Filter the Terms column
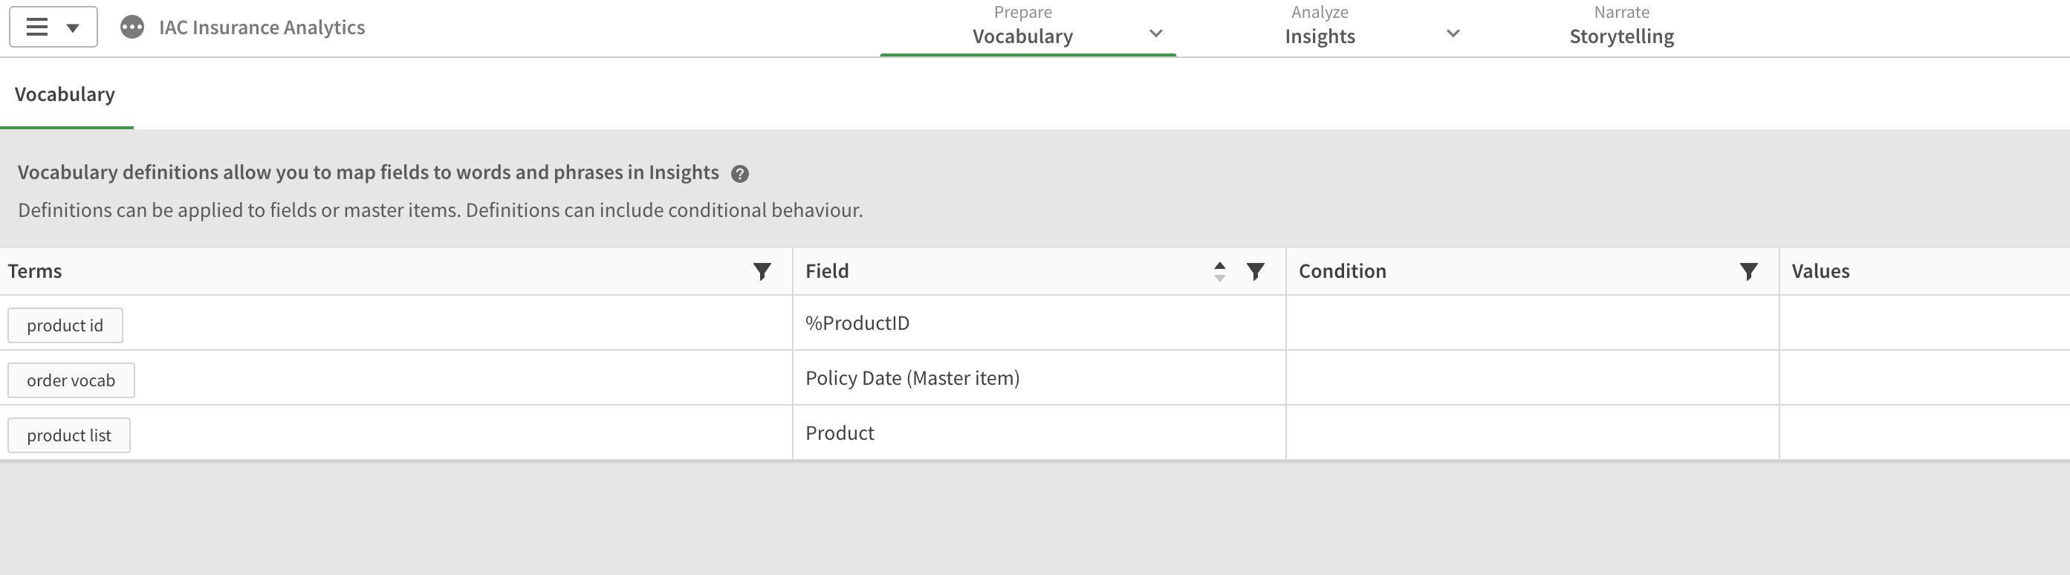 point(762,271)
